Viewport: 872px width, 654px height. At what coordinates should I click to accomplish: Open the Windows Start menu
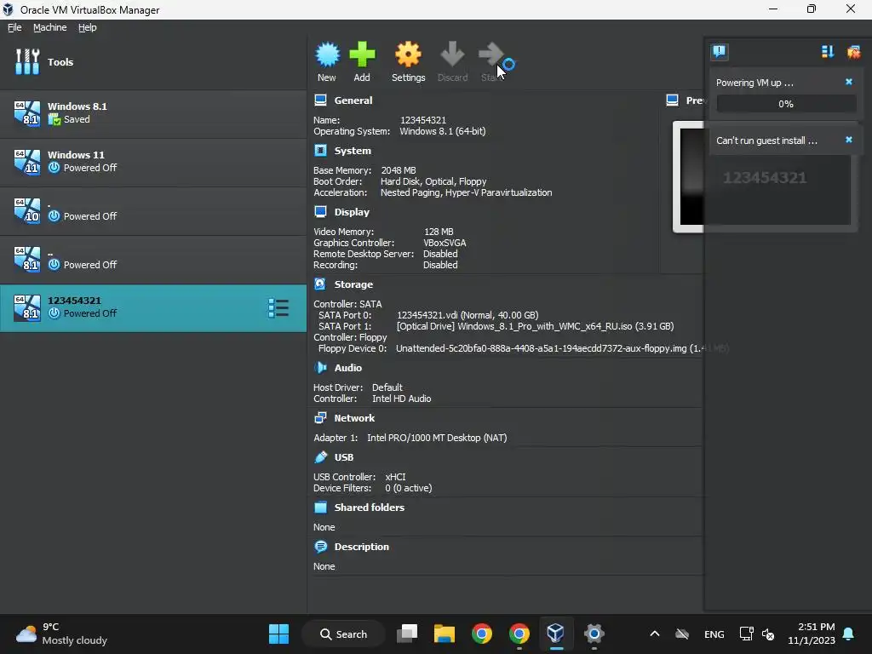tap(278, 634)
